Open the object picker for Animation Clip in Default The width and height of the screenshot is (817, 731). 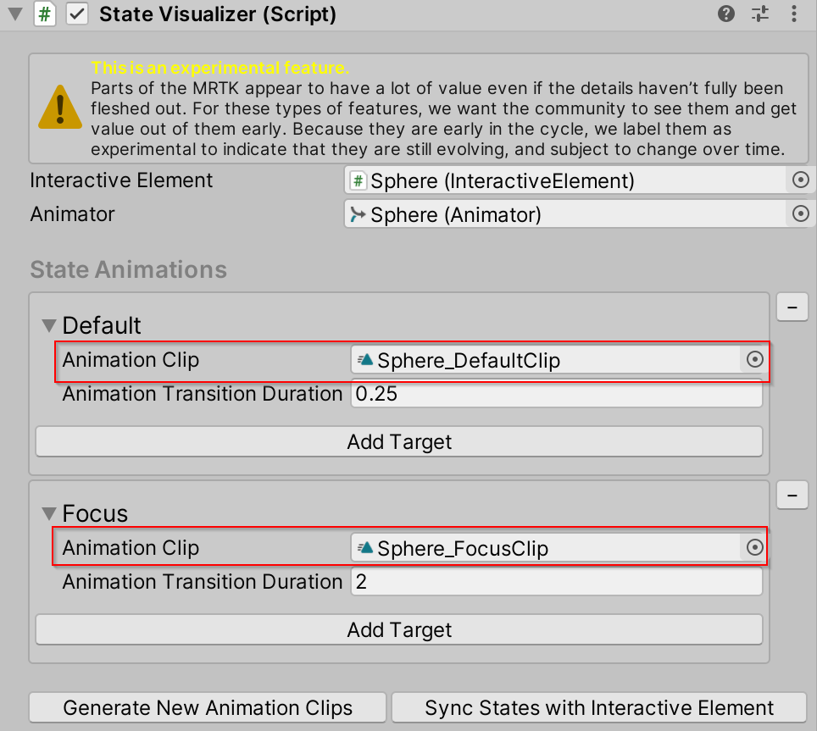(753, 359)
